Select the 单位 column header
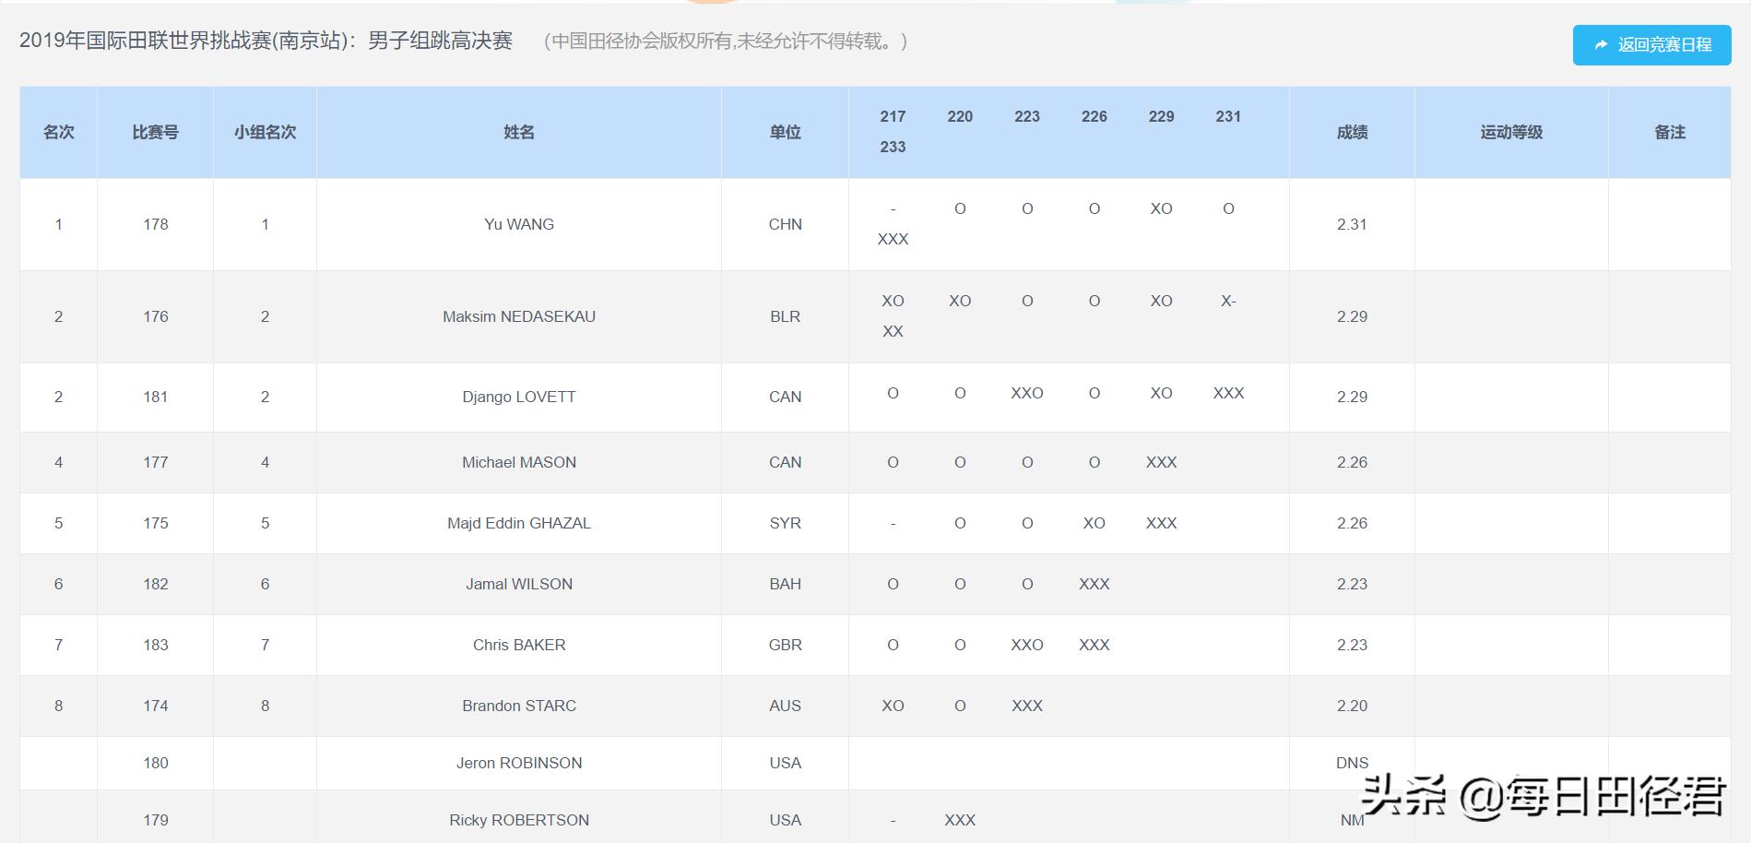 [785, 132]
